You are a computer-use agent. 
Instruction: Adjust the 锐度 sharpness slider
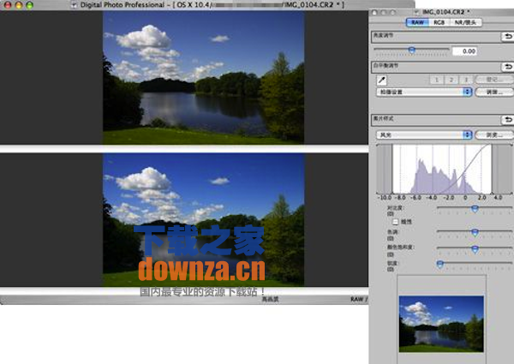tap(440, 264)
